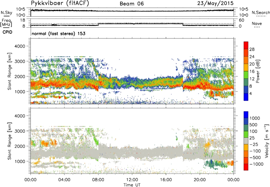Click the "25" label on the Velocity color bar

(x=252, y=138)
